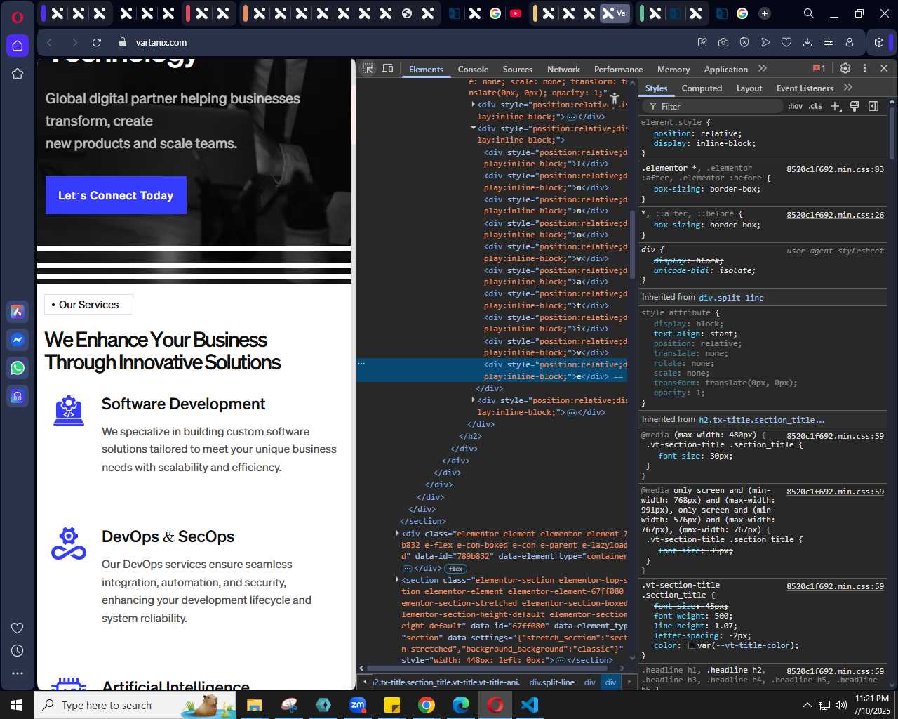Jump to inherited div.split-line link
Image resolution: width=898 pixels, height=719 pixels.
pos(731,298)
